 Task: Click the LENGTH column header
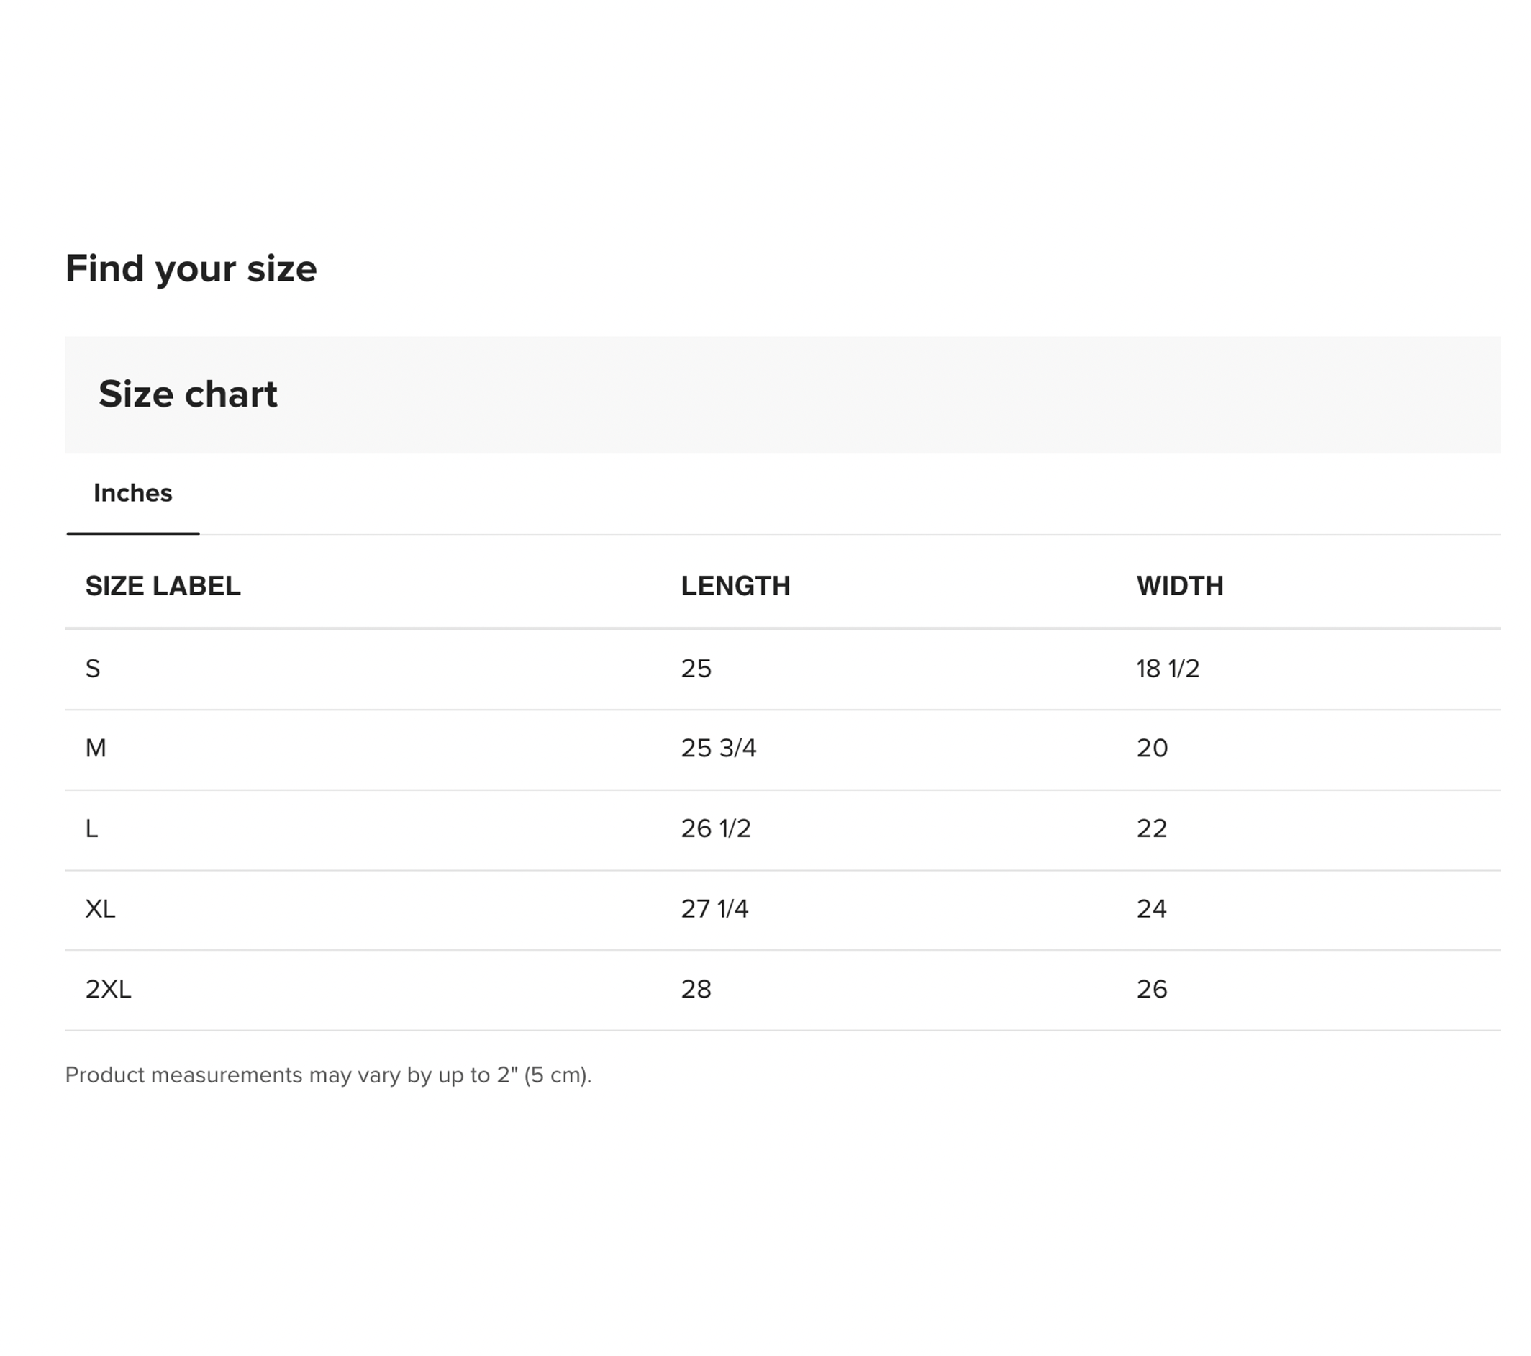pos(735,586)
